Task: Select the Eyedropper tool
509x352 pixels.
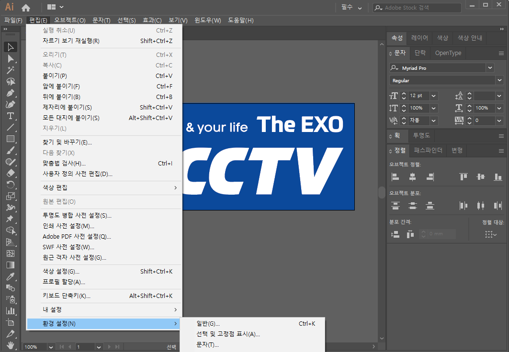Action: pyautogui.click(x=11, y=277)
